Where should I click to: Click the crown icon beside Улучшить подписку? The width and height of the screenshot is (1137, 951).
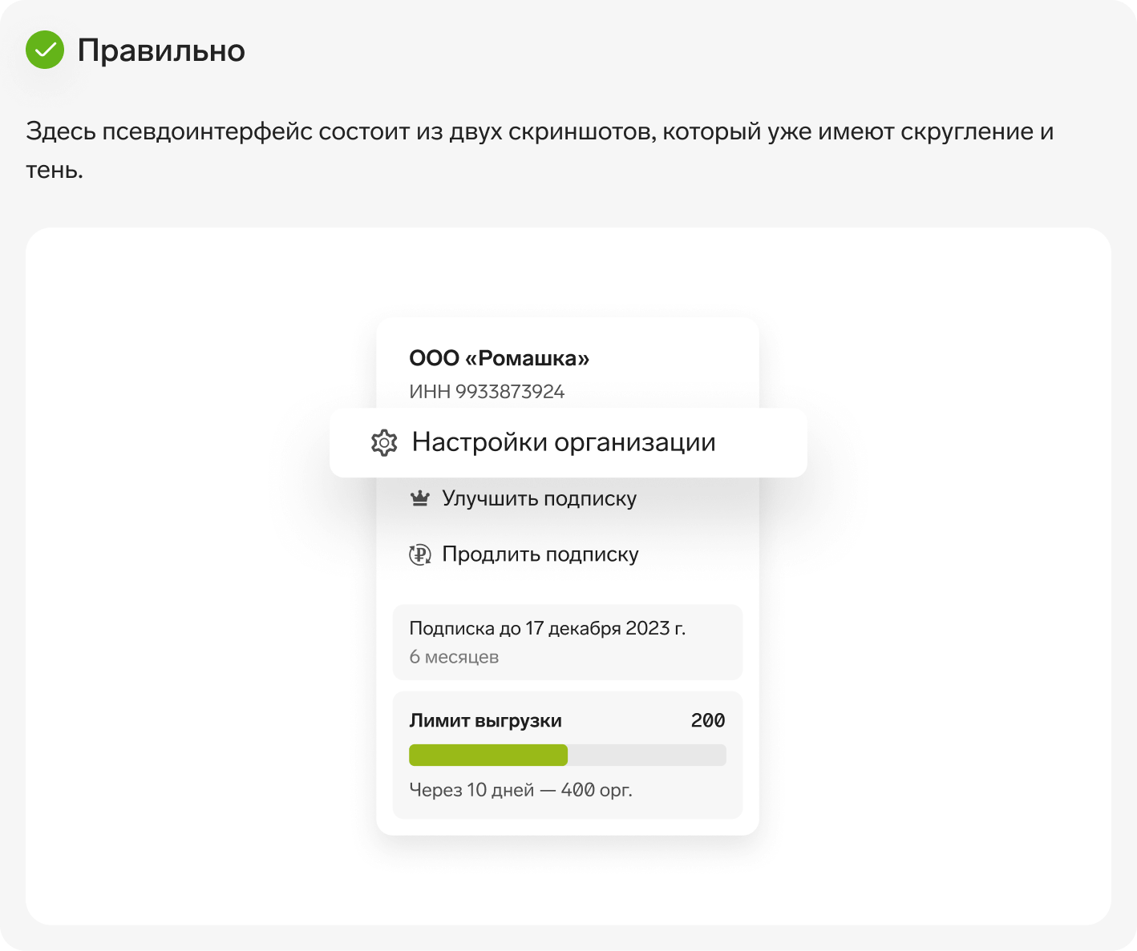point(420,498)
